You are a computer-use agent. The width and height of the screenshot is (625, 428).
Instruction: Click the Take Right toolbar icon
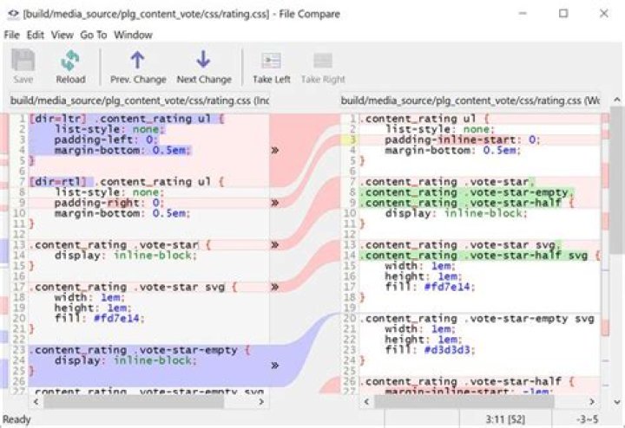click(323, 67)
